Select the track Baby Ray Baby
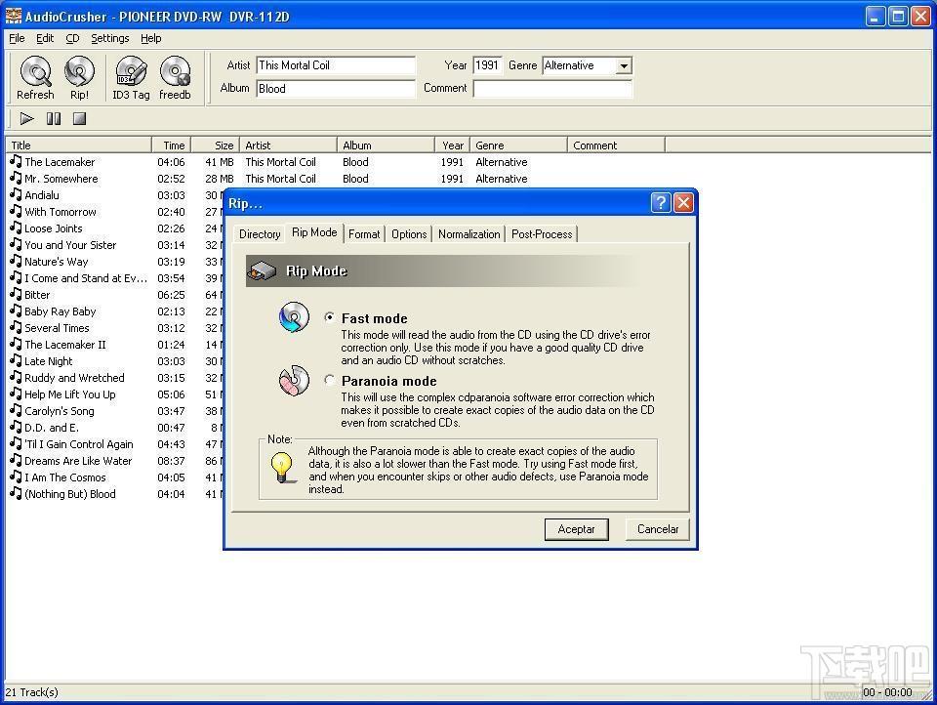The height and width of the screenshot is (705, 937). click(x=60, y=311)
